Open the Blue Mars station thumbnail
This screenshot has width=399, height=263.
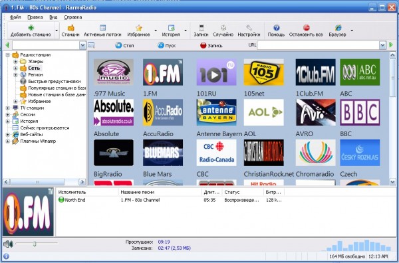(163, 153)
